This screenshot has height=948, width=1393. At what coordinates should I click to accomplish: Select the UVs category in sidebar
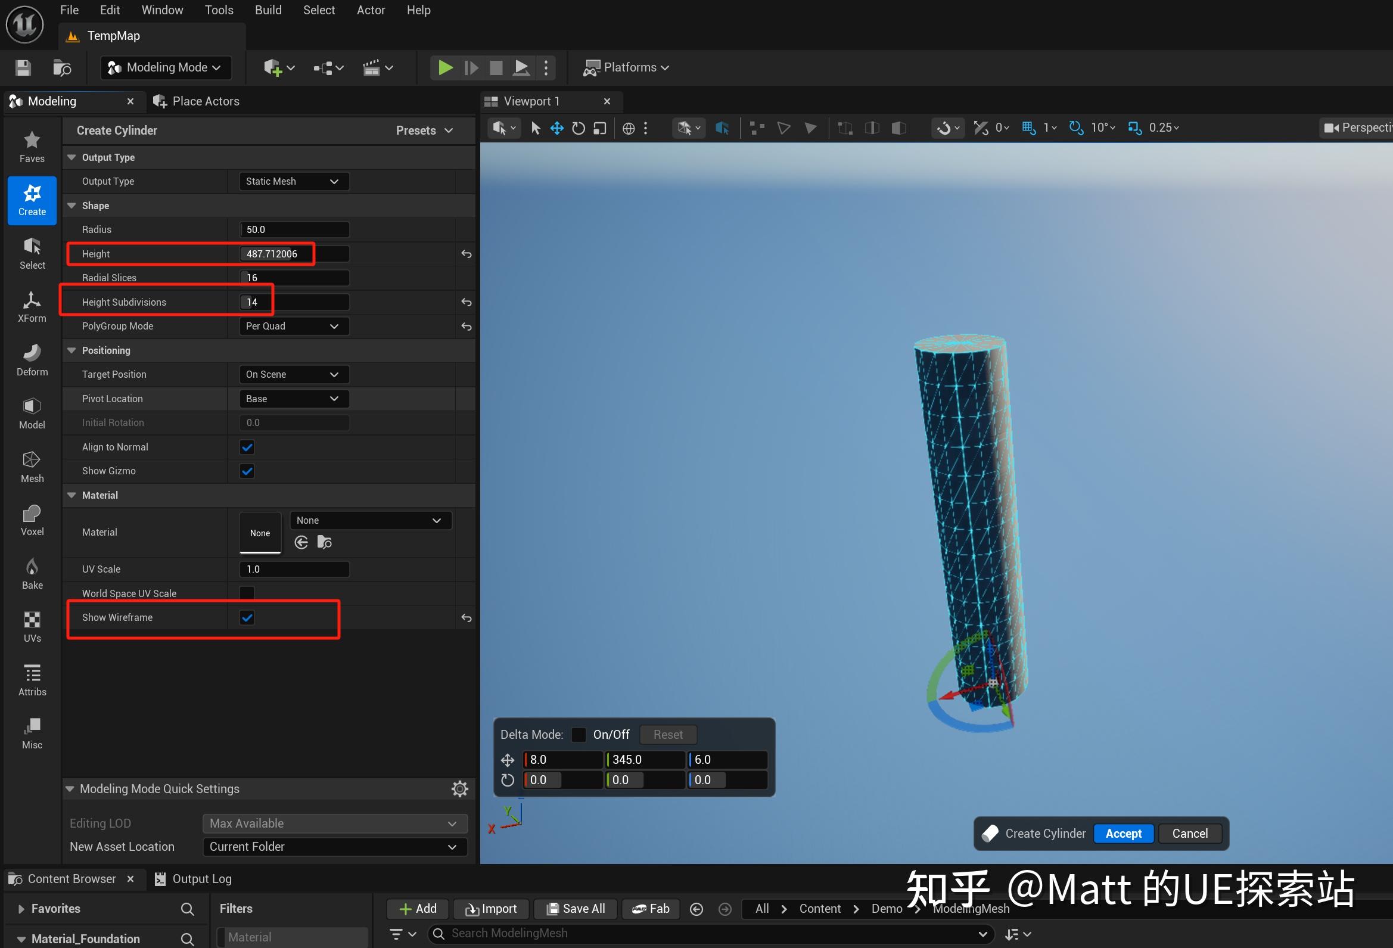pyautogui.click(x=31, y=627)
